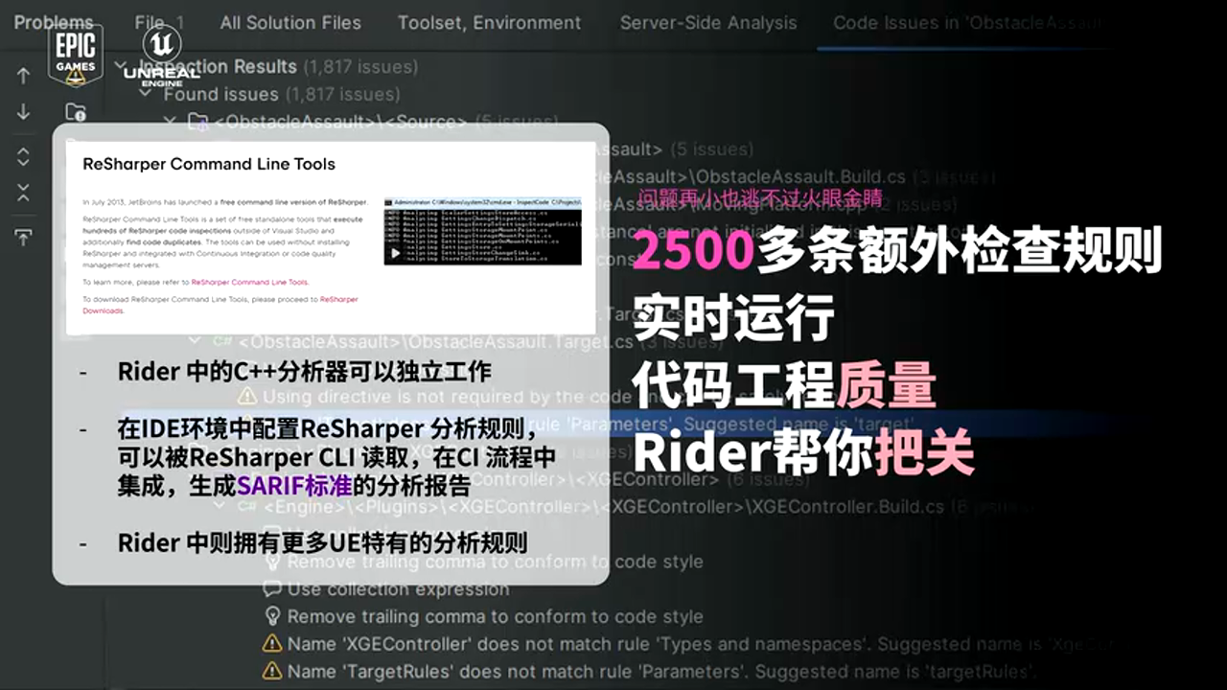This screenshot has width=1227, height=690.
Task: Click the down arrow next-issue icon
Action: coord(24,112)
